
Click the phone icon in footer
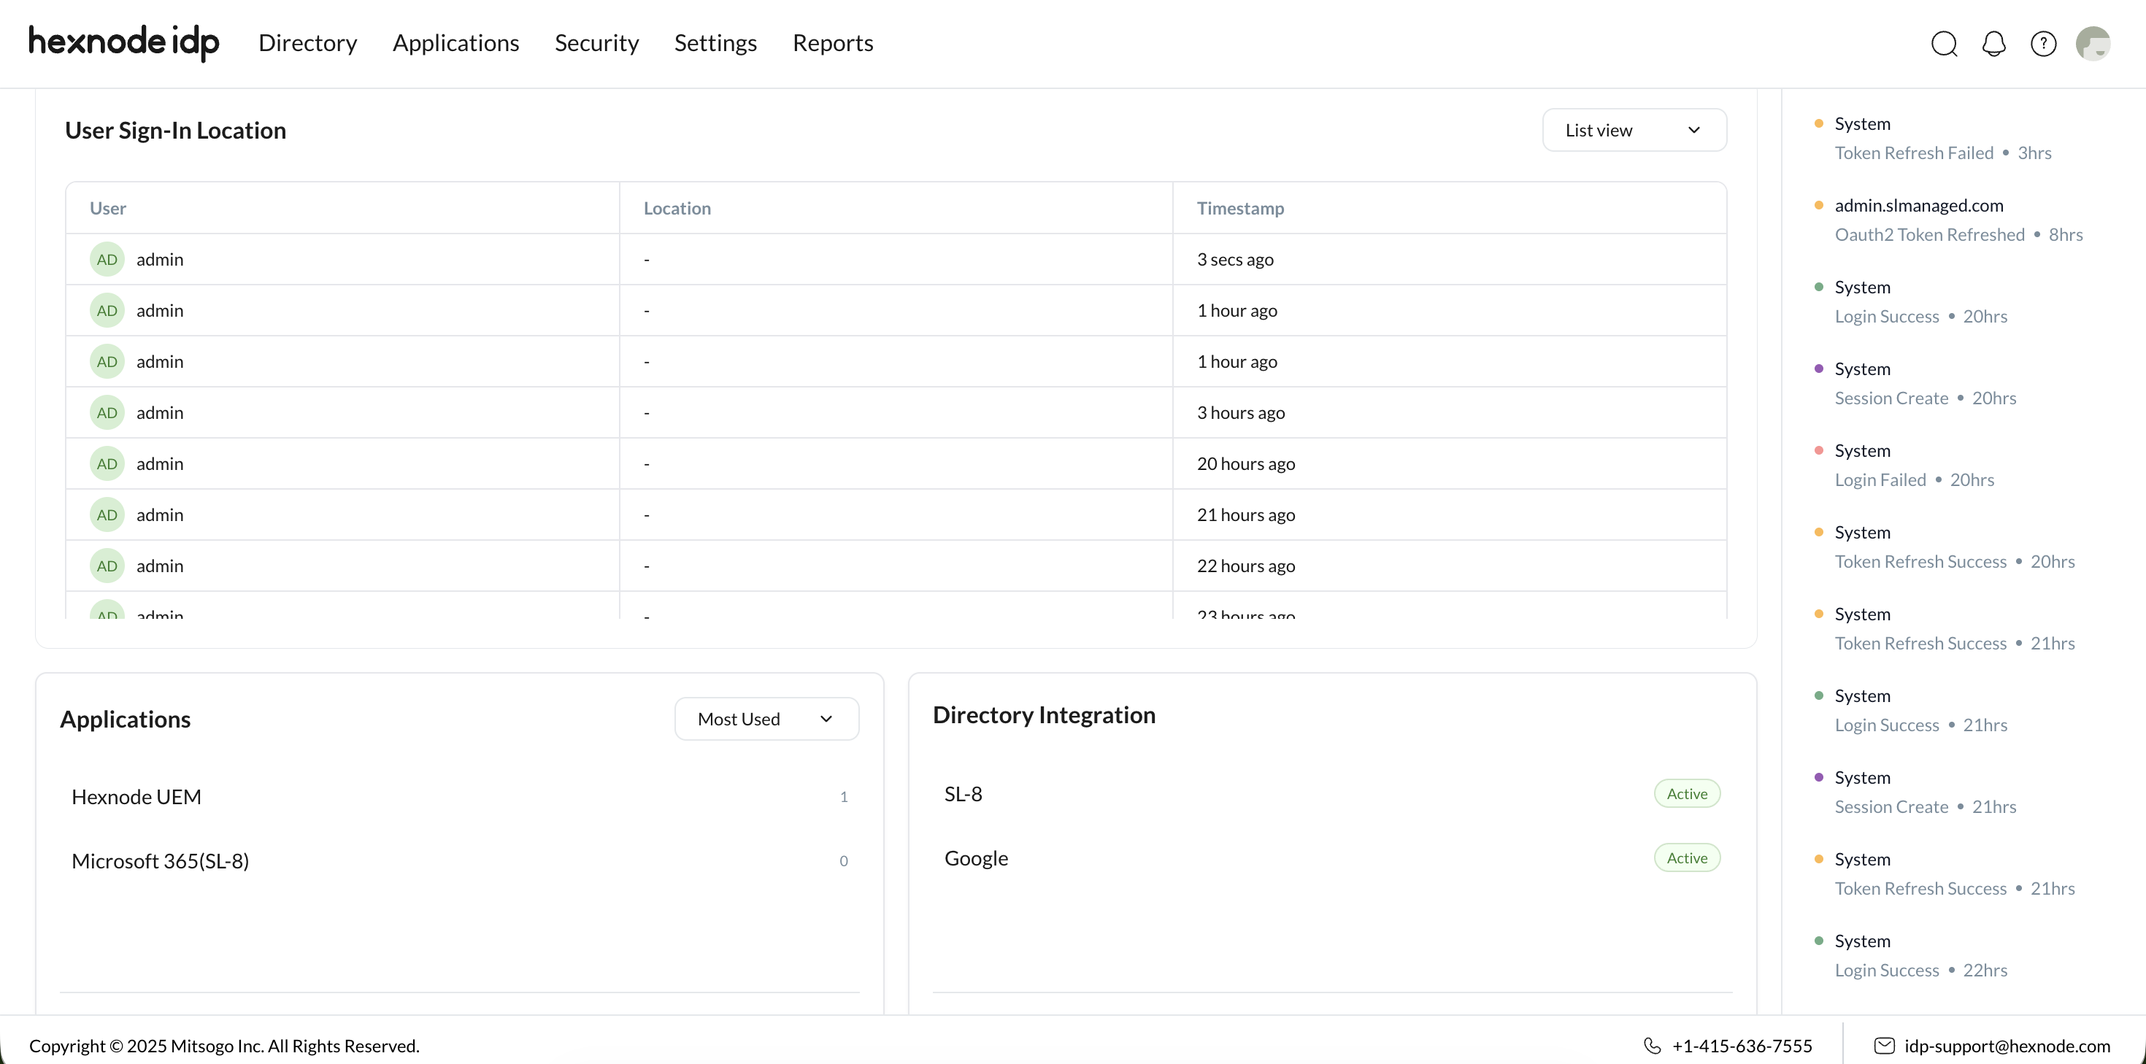pyautogui.click(x=1652, y=1046)
